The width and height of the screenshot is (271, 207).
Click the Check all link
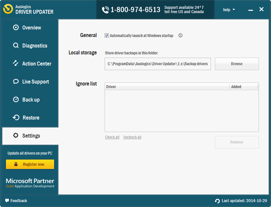point(112,137)
